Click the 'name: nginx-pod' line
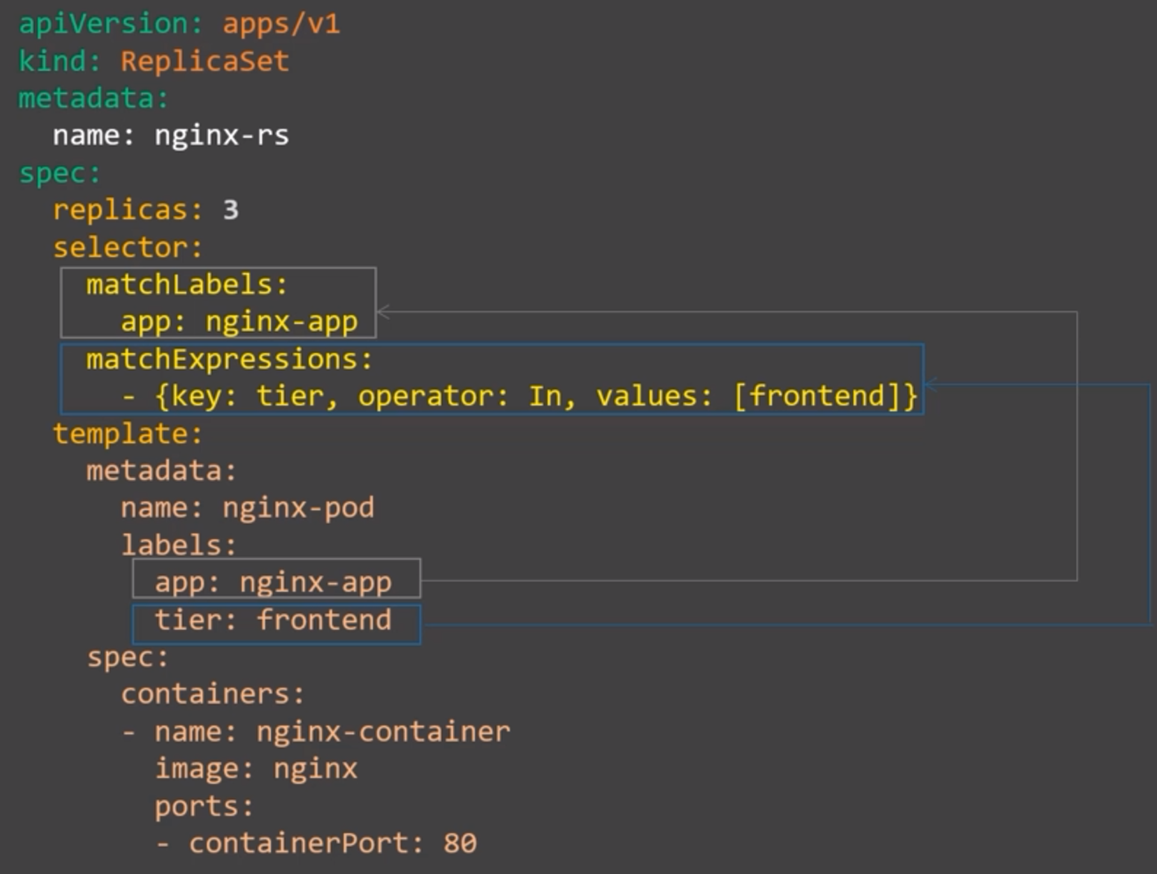Screen dimensions: 1157x874 point(248,508)
